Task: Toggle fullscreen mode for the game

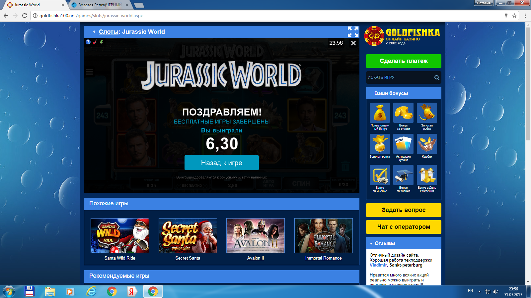Action: tap(353, 32)
